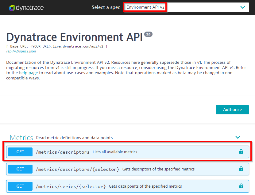Click the 'Select a spec' label

point(106,7)
